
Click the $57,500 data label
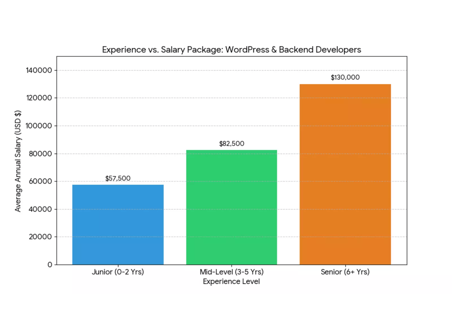click(118, 178)
